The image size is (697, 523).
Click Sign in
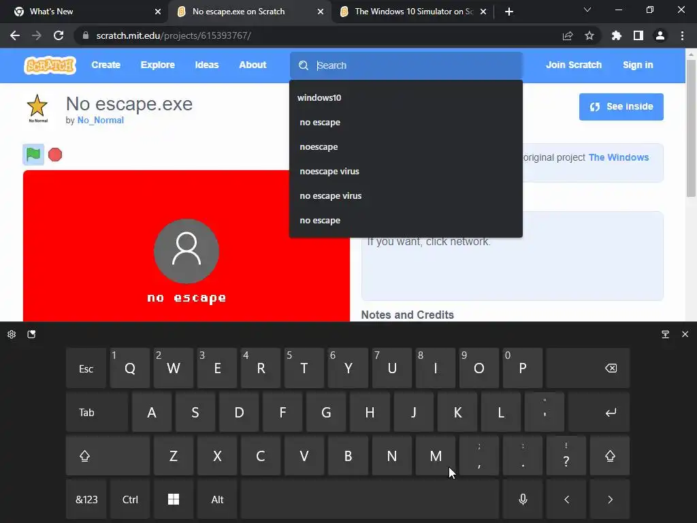(637, 65)
